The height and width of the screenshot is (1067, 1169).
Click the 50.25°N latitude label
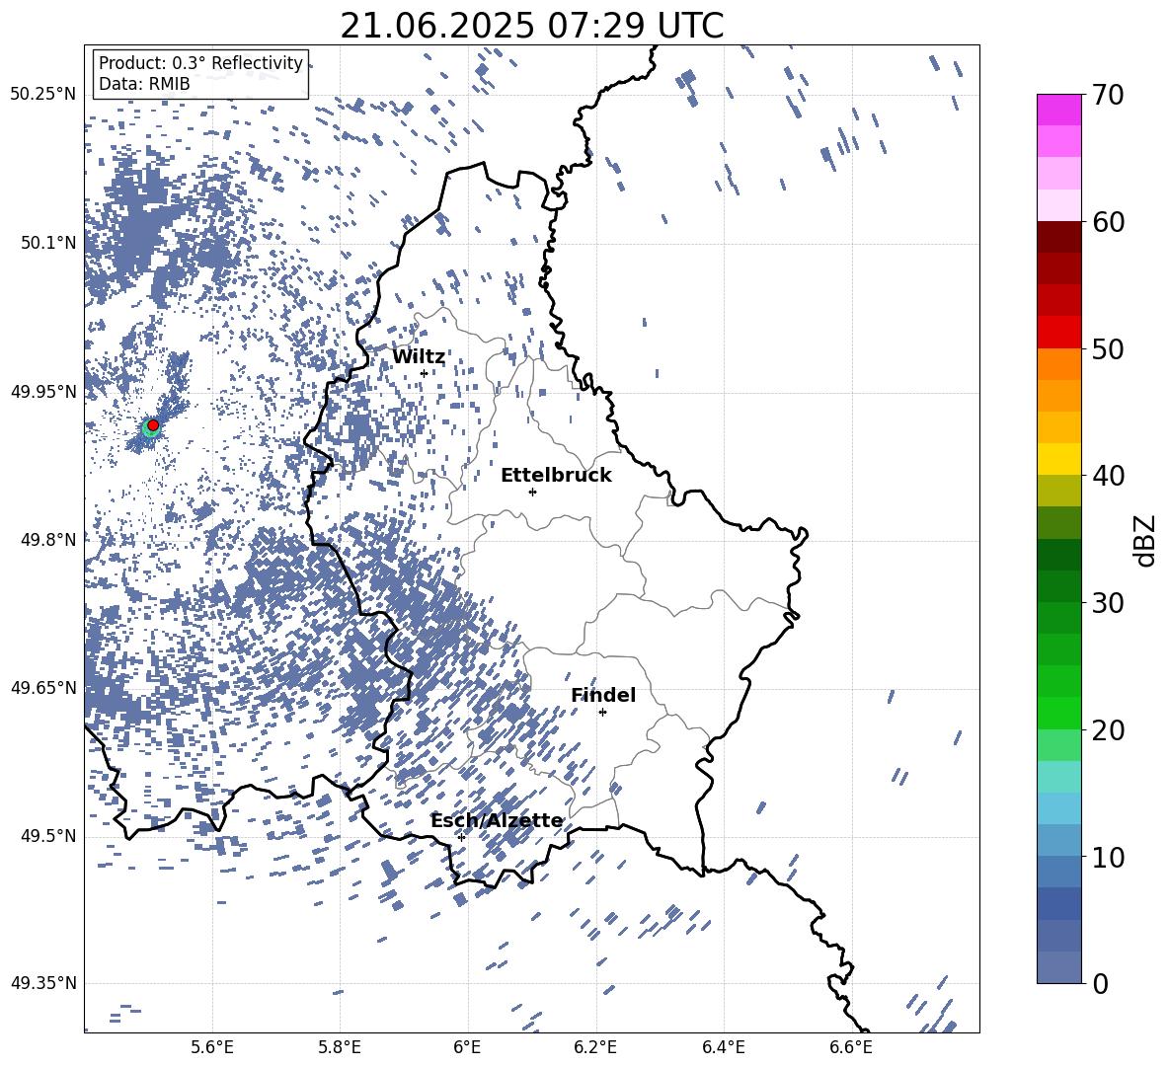[44, 95]
